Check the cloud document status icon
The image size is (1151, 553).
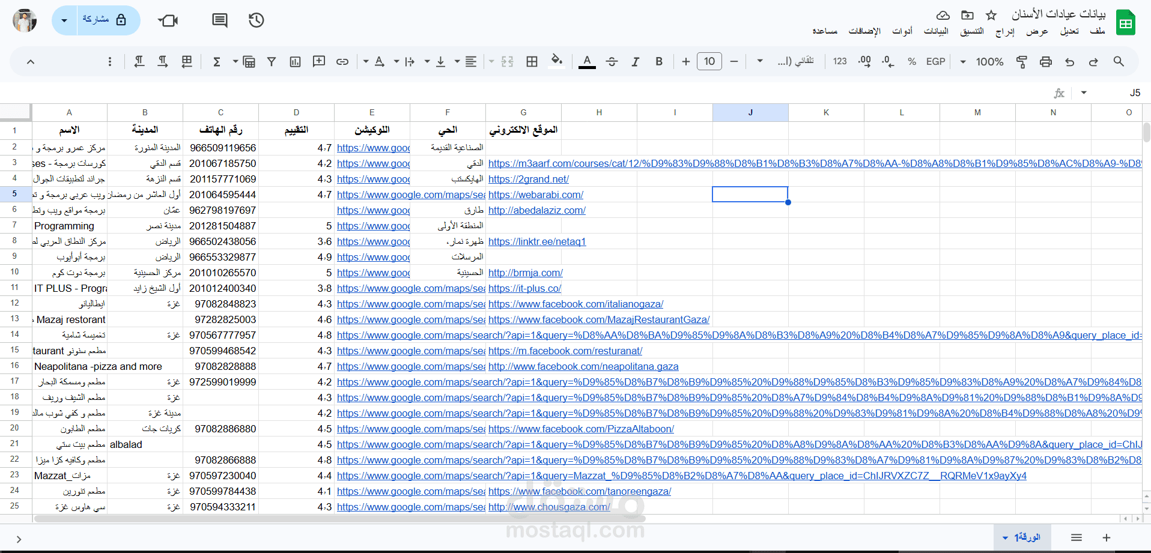click(943, 15)
